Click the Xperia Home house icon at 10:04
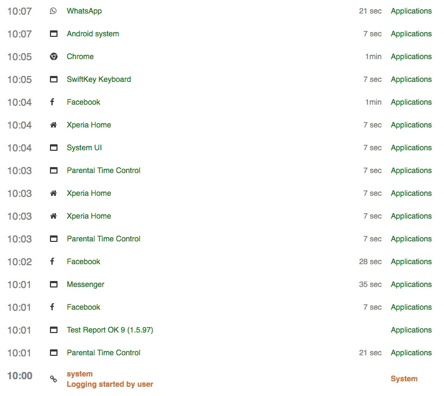444x396 pixels. tap(53, 125)
